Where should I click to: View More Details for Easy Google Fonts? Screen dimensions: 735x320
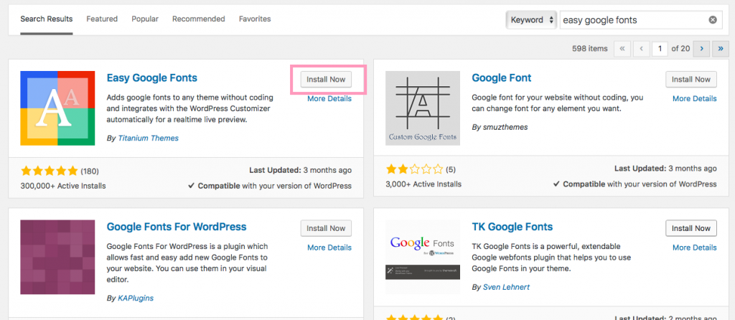tap(329, 98)
